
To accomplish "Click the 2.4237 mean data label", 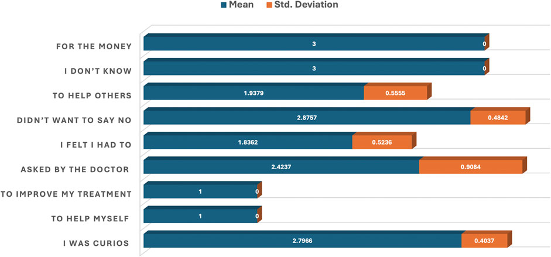I will [x=282, y=167].
